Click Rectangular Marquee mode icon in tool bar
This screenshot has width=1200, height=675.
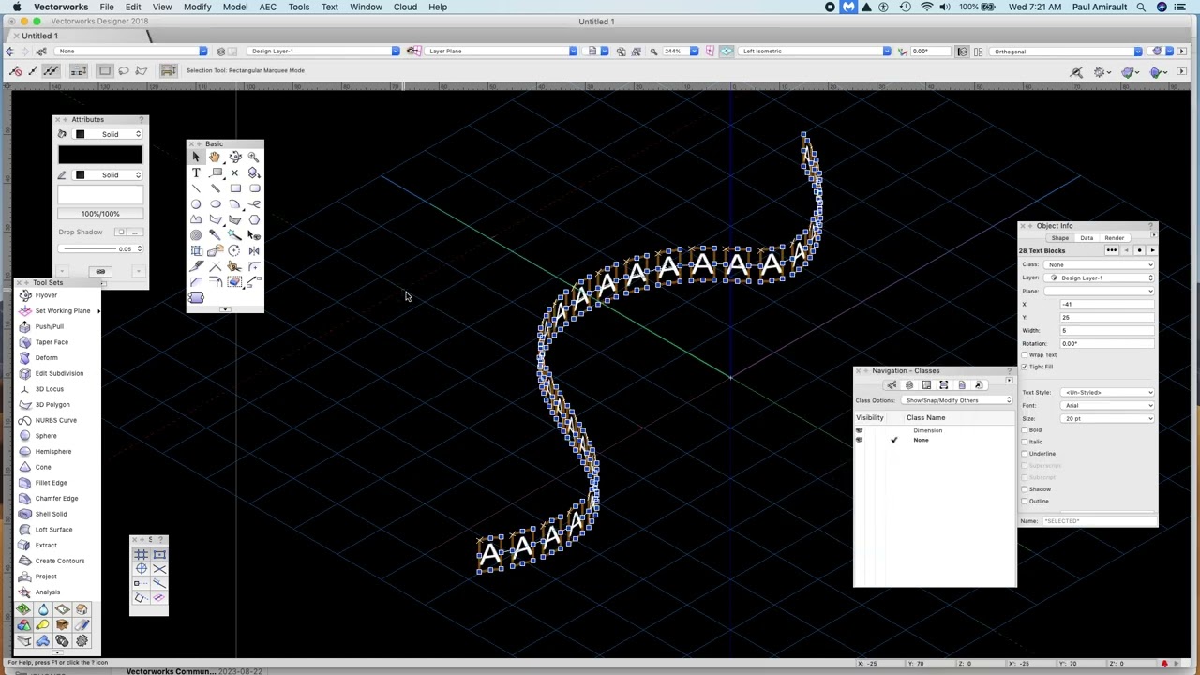coord(105,70)
